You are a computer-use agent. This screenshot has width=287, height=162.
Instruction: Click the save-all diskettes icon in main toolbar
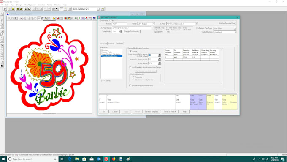click(30, 9)
